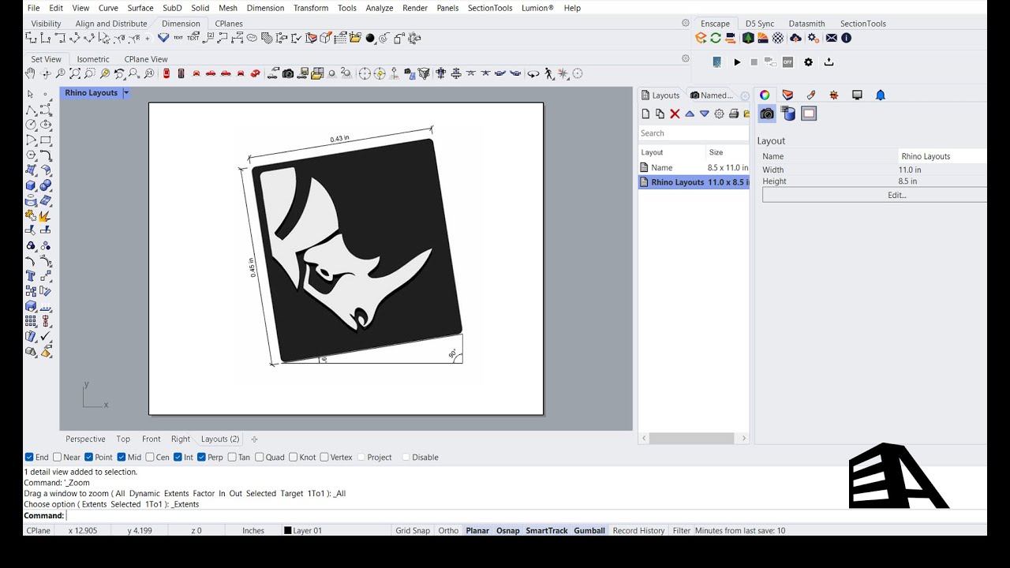Click the Command input line
Image resolution: width=1010 pixels, height=568 pixels.
pyautogui.click(x=525, y=516)
